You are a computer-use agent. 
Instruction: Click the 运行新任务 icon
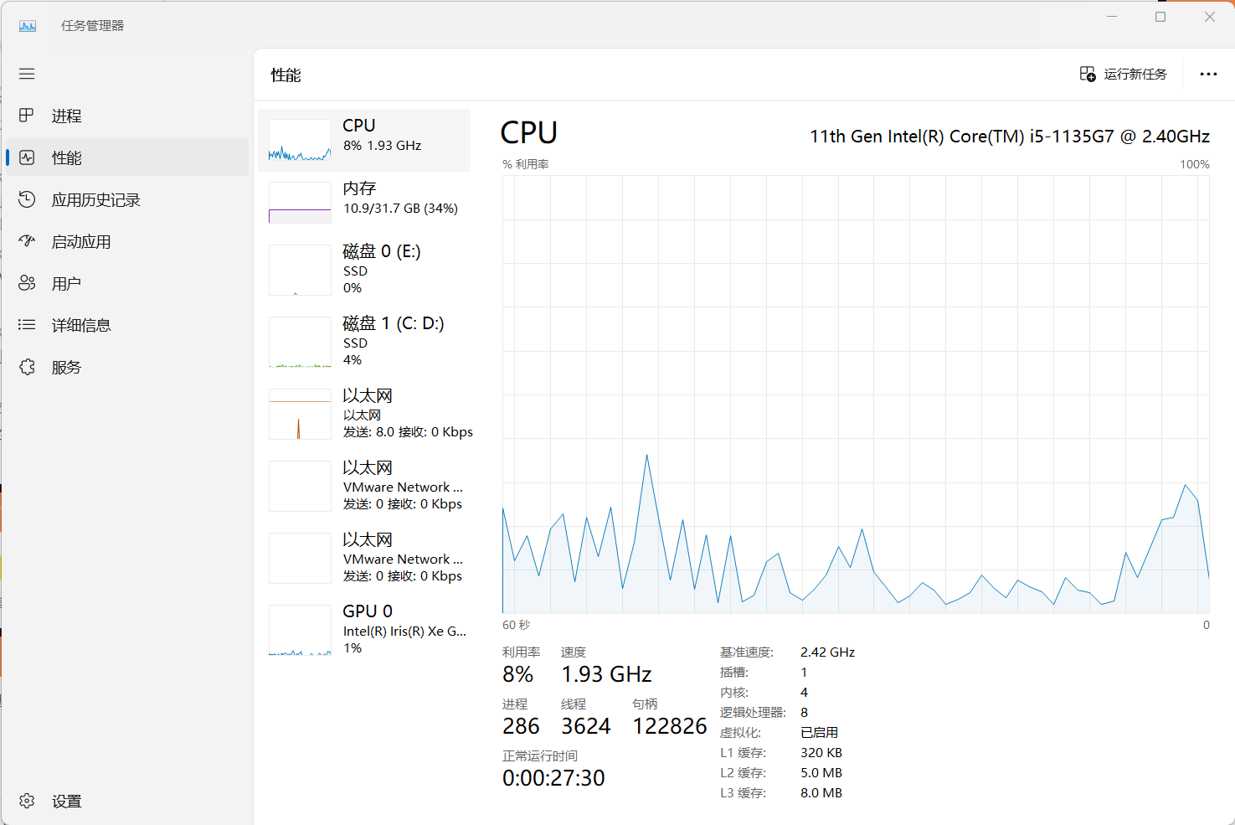pos(1088,74)
